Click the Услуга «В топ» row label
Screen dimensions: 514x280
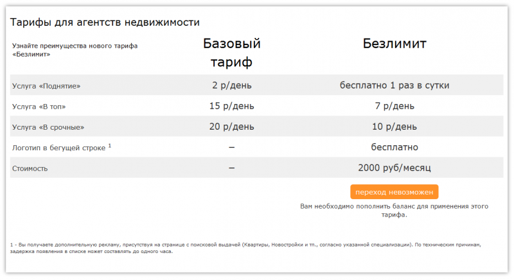pos(39,106)
